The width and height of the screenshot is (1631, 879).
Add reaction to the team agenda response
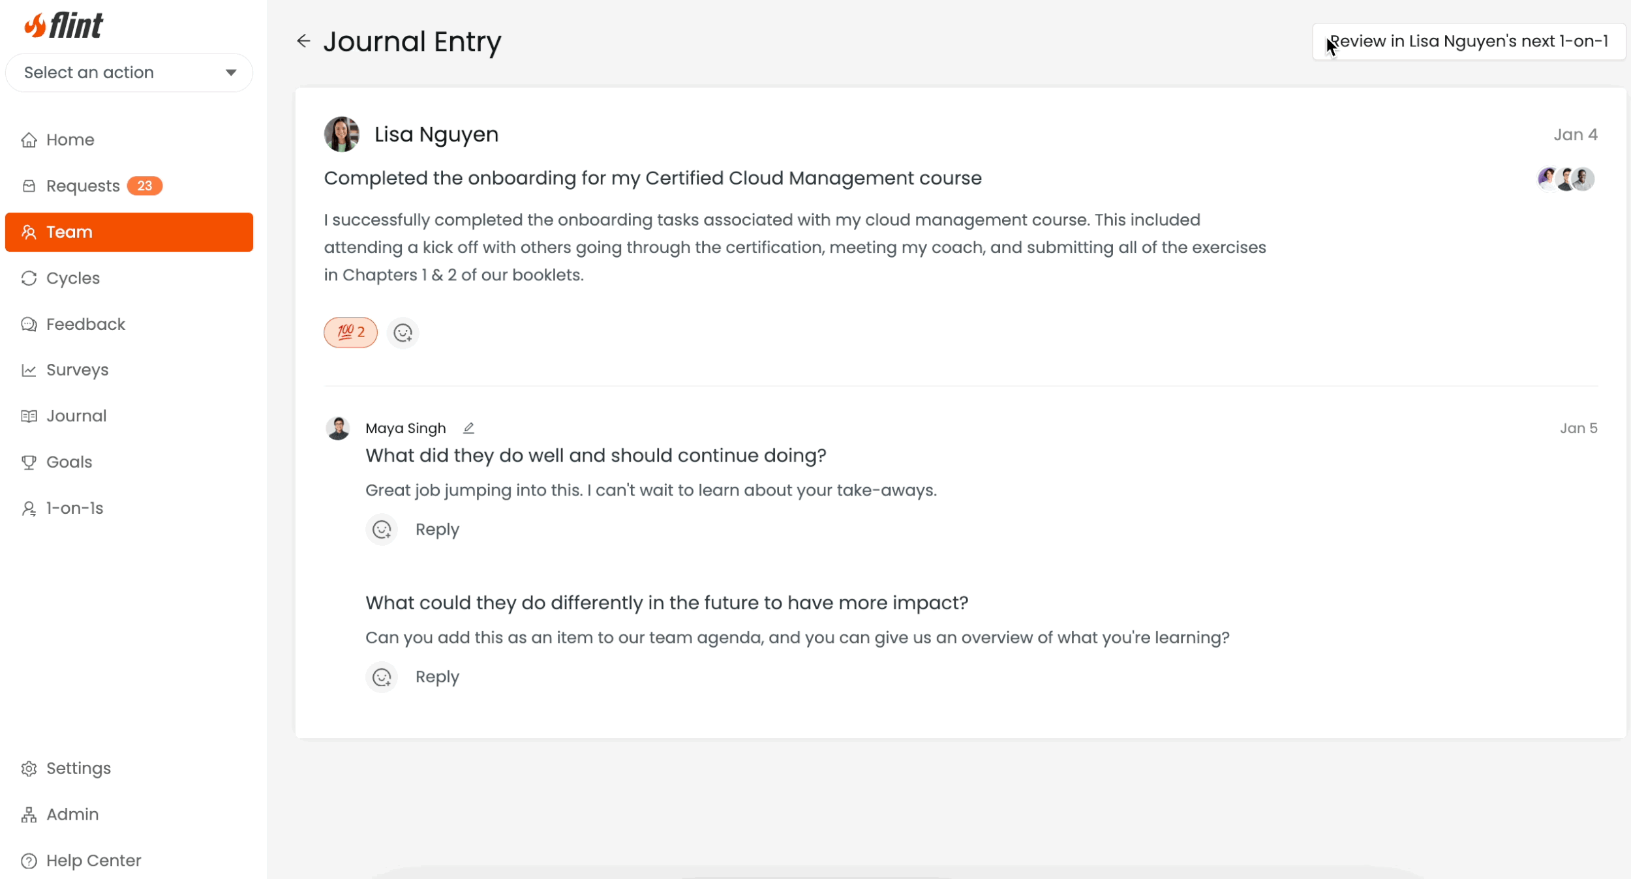pos(382,677)
